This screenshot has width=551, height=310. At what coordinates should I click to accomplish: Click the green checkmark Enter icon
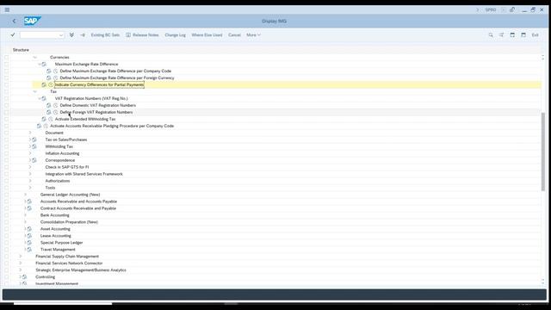pyautogui.click(x=13, y=34)
